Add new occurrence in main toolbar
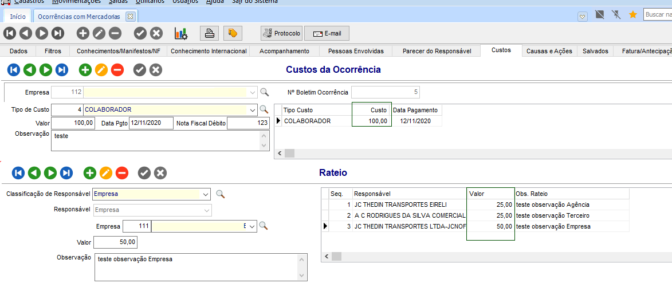The height and width of the screenshot is (287, 672). pos(83,33)
